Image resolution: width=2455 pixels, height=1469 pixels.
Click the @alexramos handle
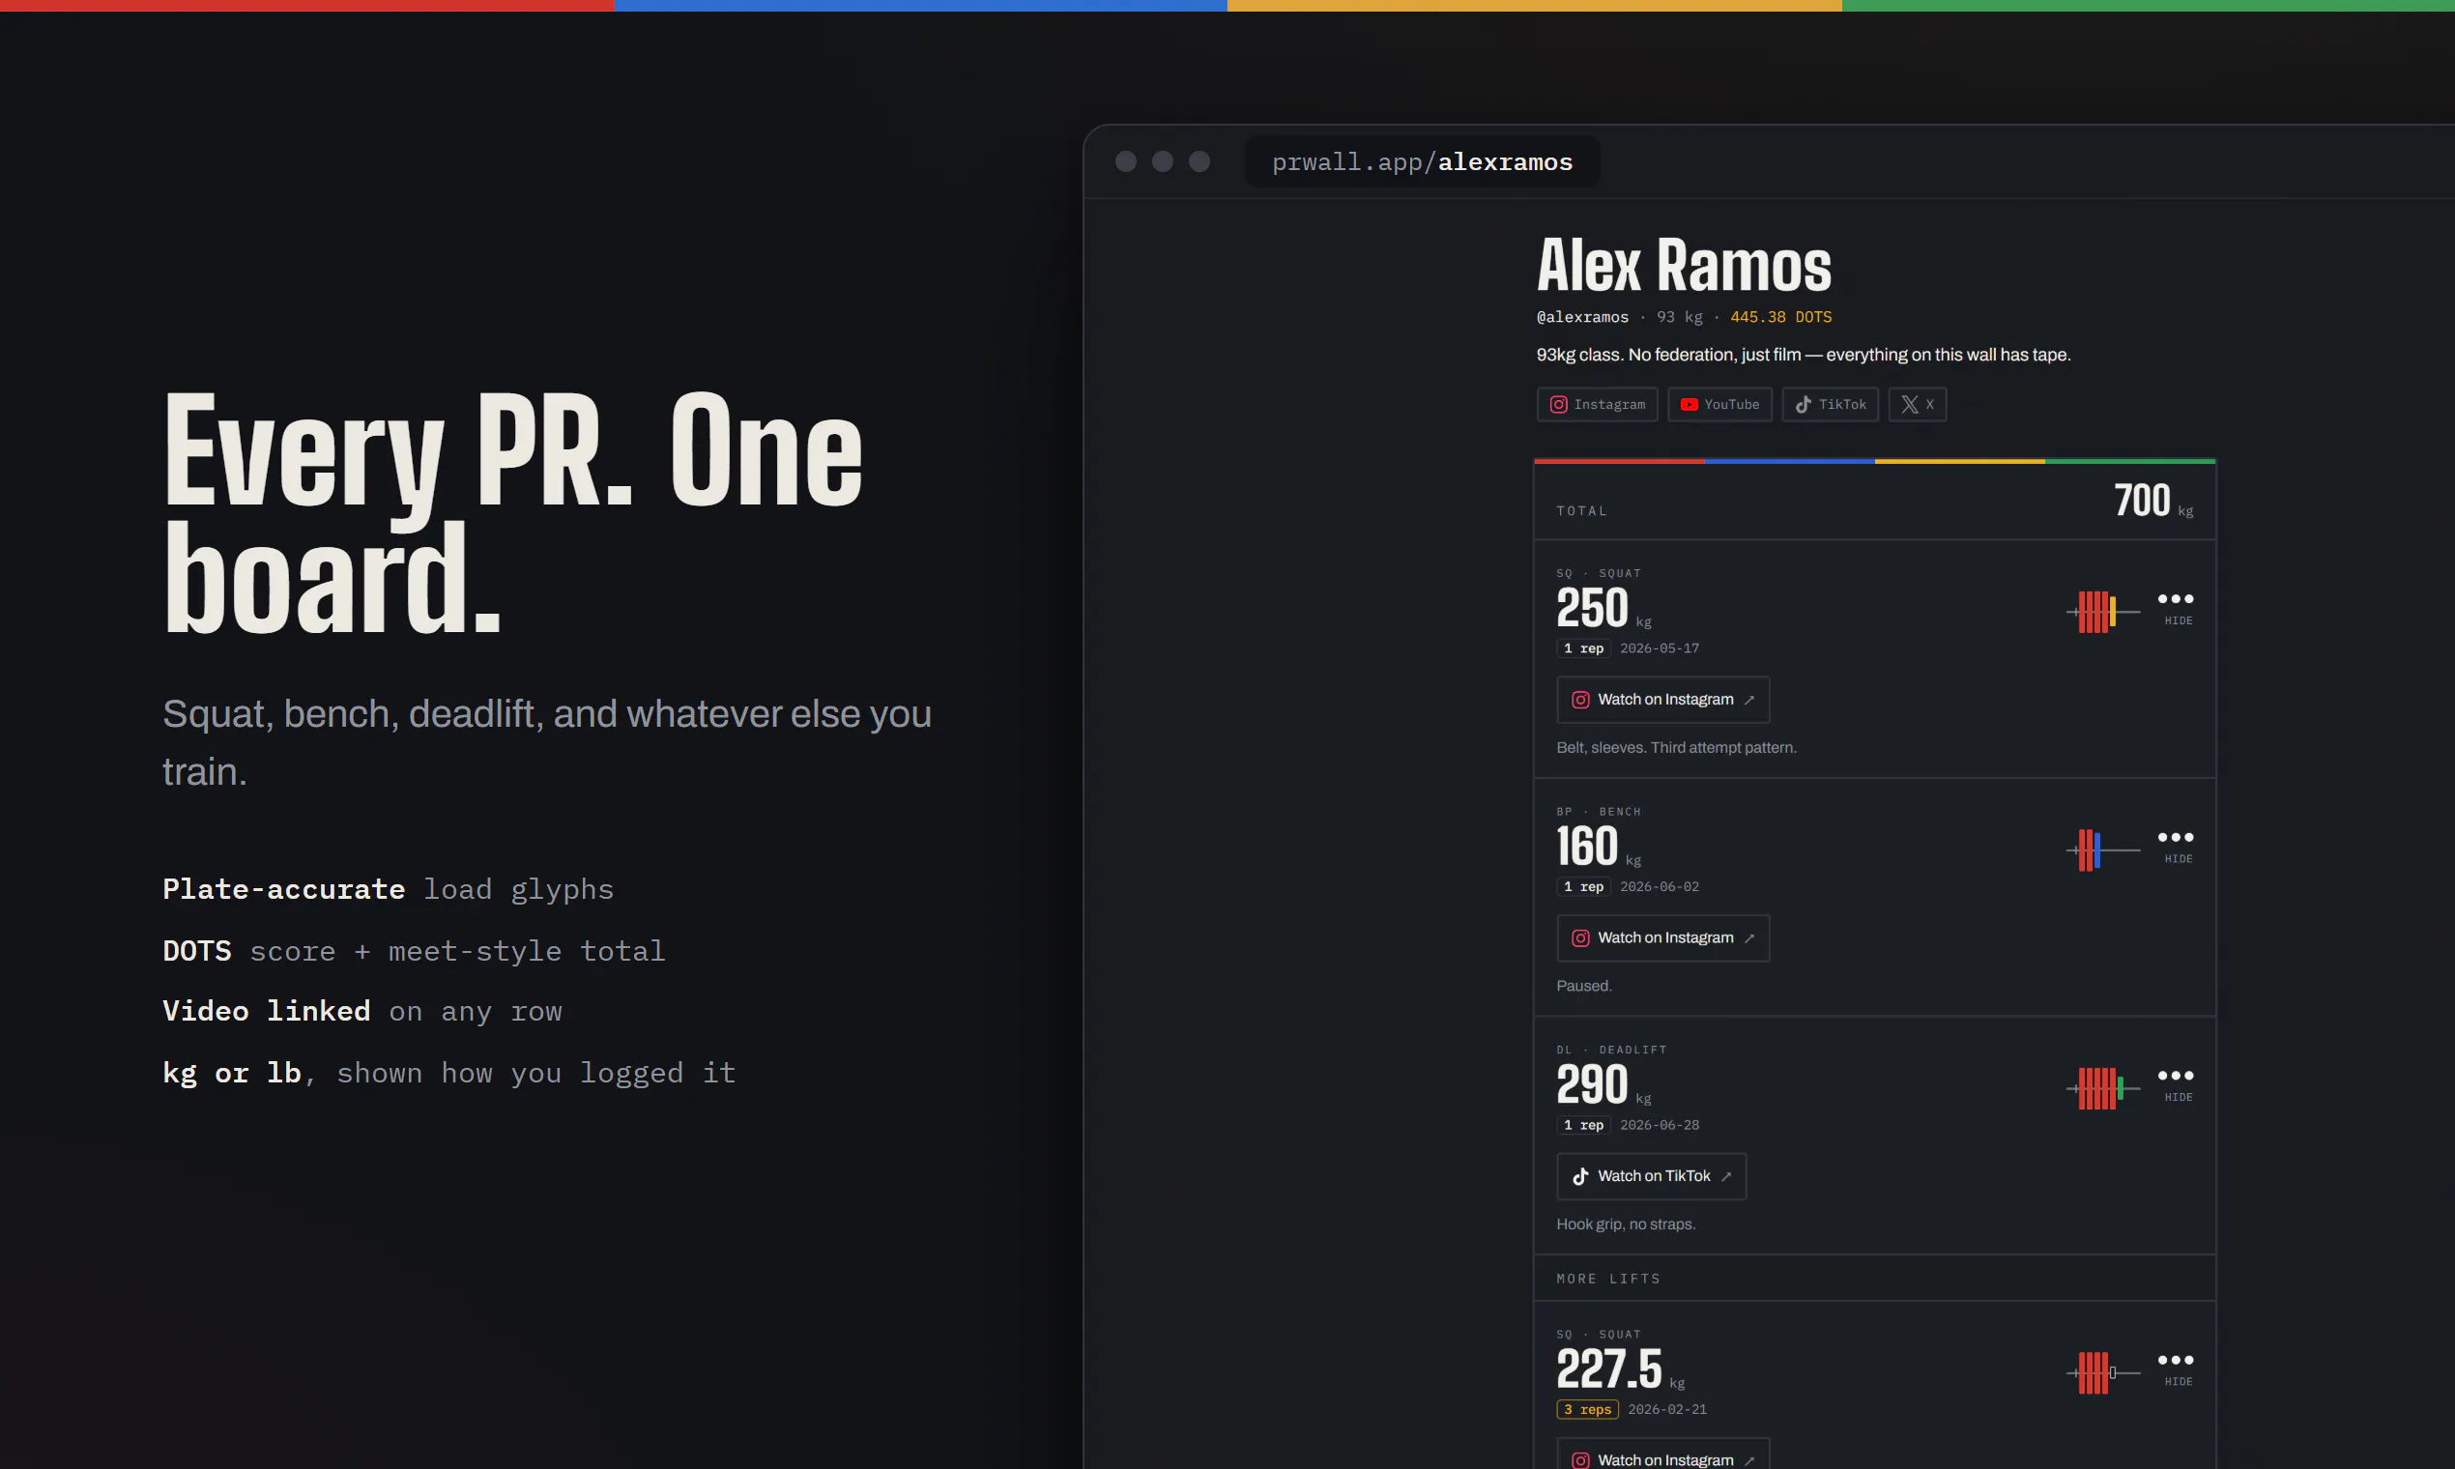(1582, 317)
